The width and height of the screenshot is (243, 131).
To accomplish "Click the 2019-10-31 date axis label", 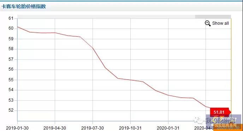I will [x=130, y=128].
